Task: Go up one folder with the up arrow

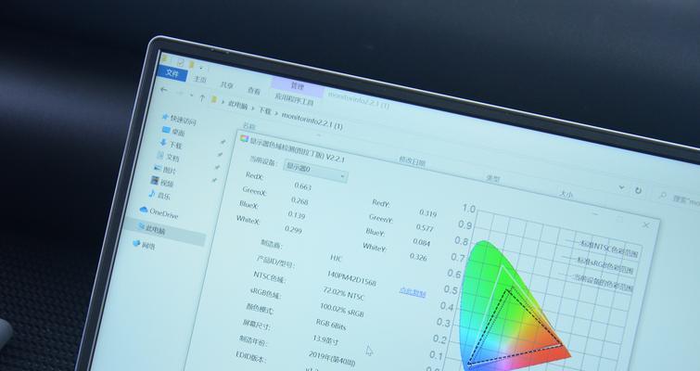Action: tap(202, 97)
